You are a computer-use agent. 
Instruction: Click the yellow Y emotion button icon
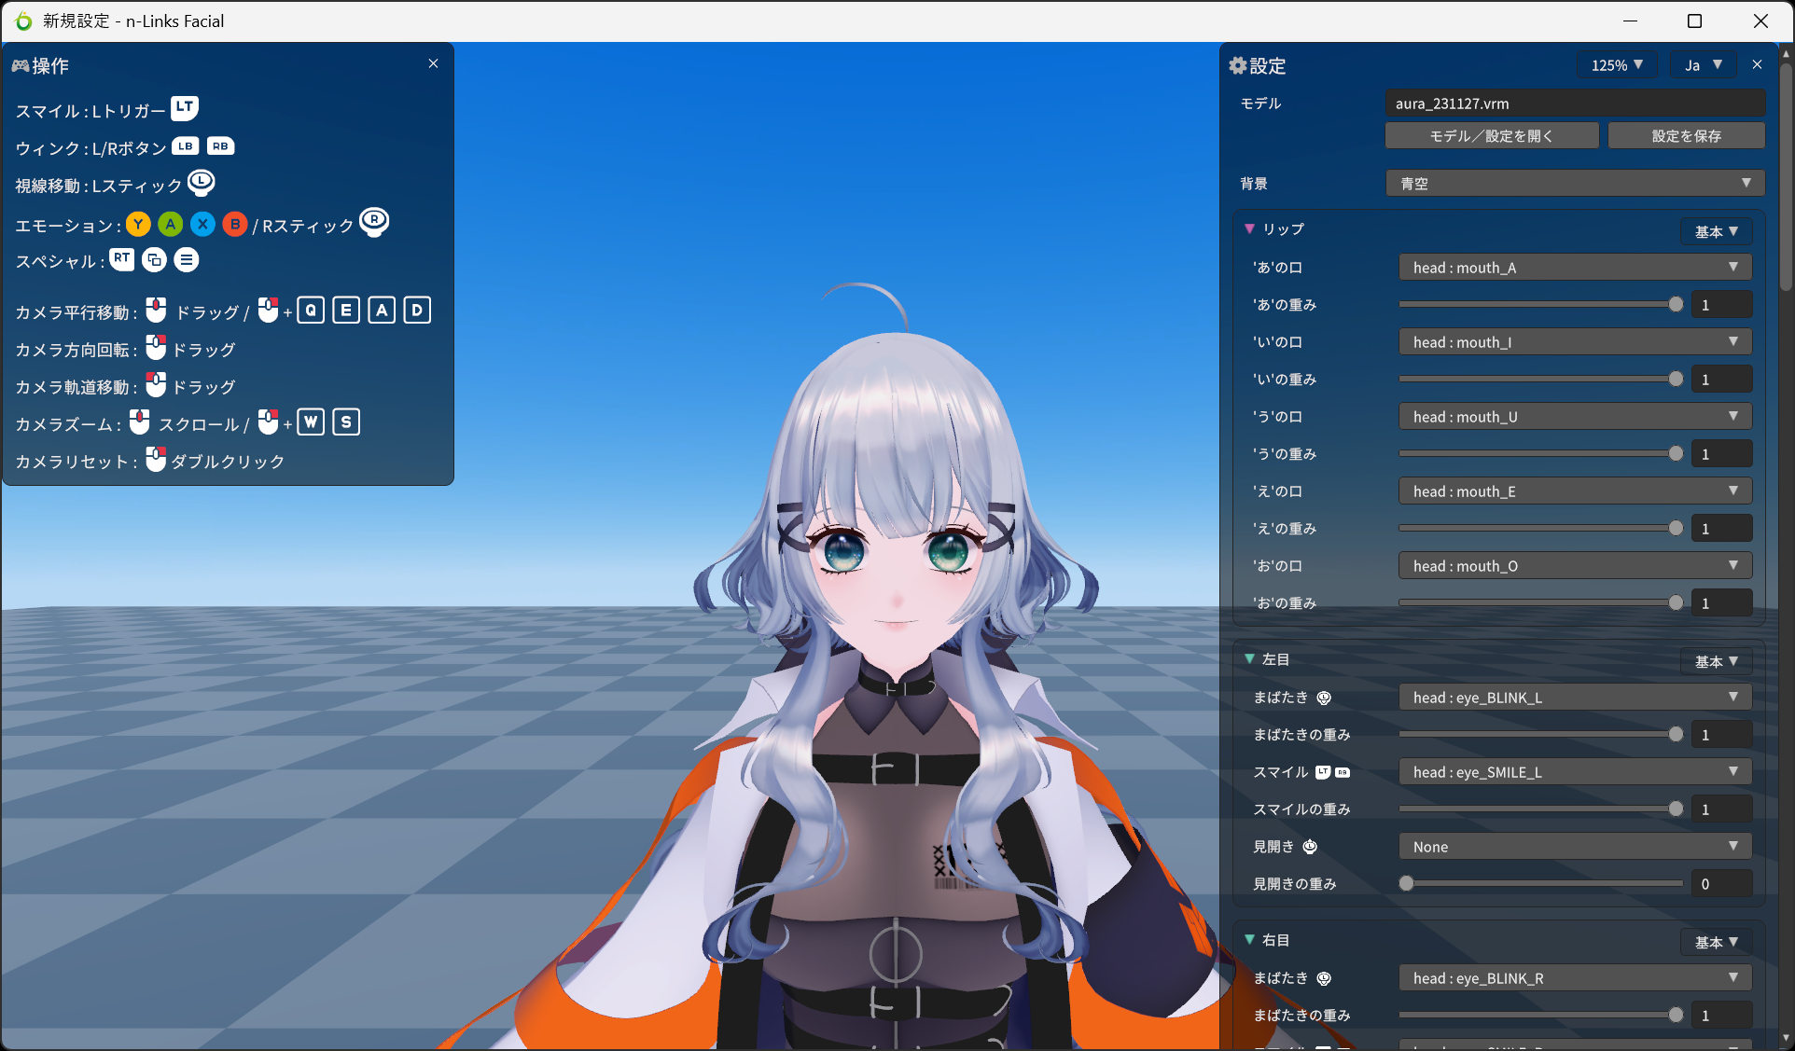[138, 224]
